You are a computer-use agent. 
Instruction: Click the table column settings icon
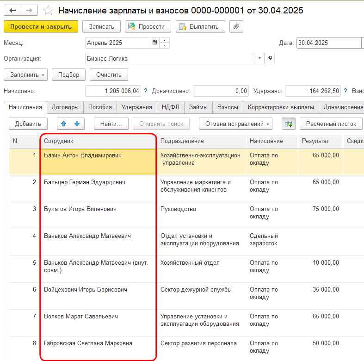point(288,124)
